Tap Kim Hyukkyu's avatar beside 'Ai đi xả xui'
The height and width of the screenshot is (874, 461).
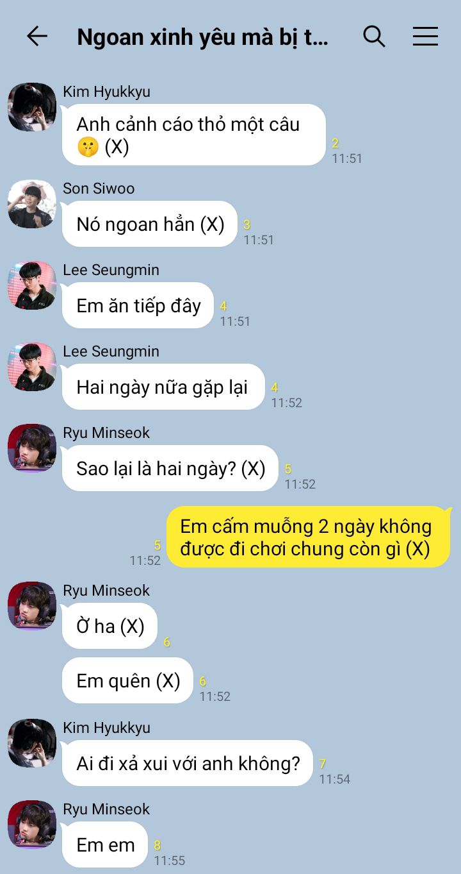pyautogui.click(x=32, y=743)
